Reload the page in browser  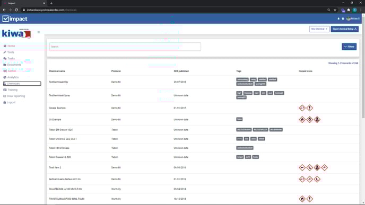[16, 10]
